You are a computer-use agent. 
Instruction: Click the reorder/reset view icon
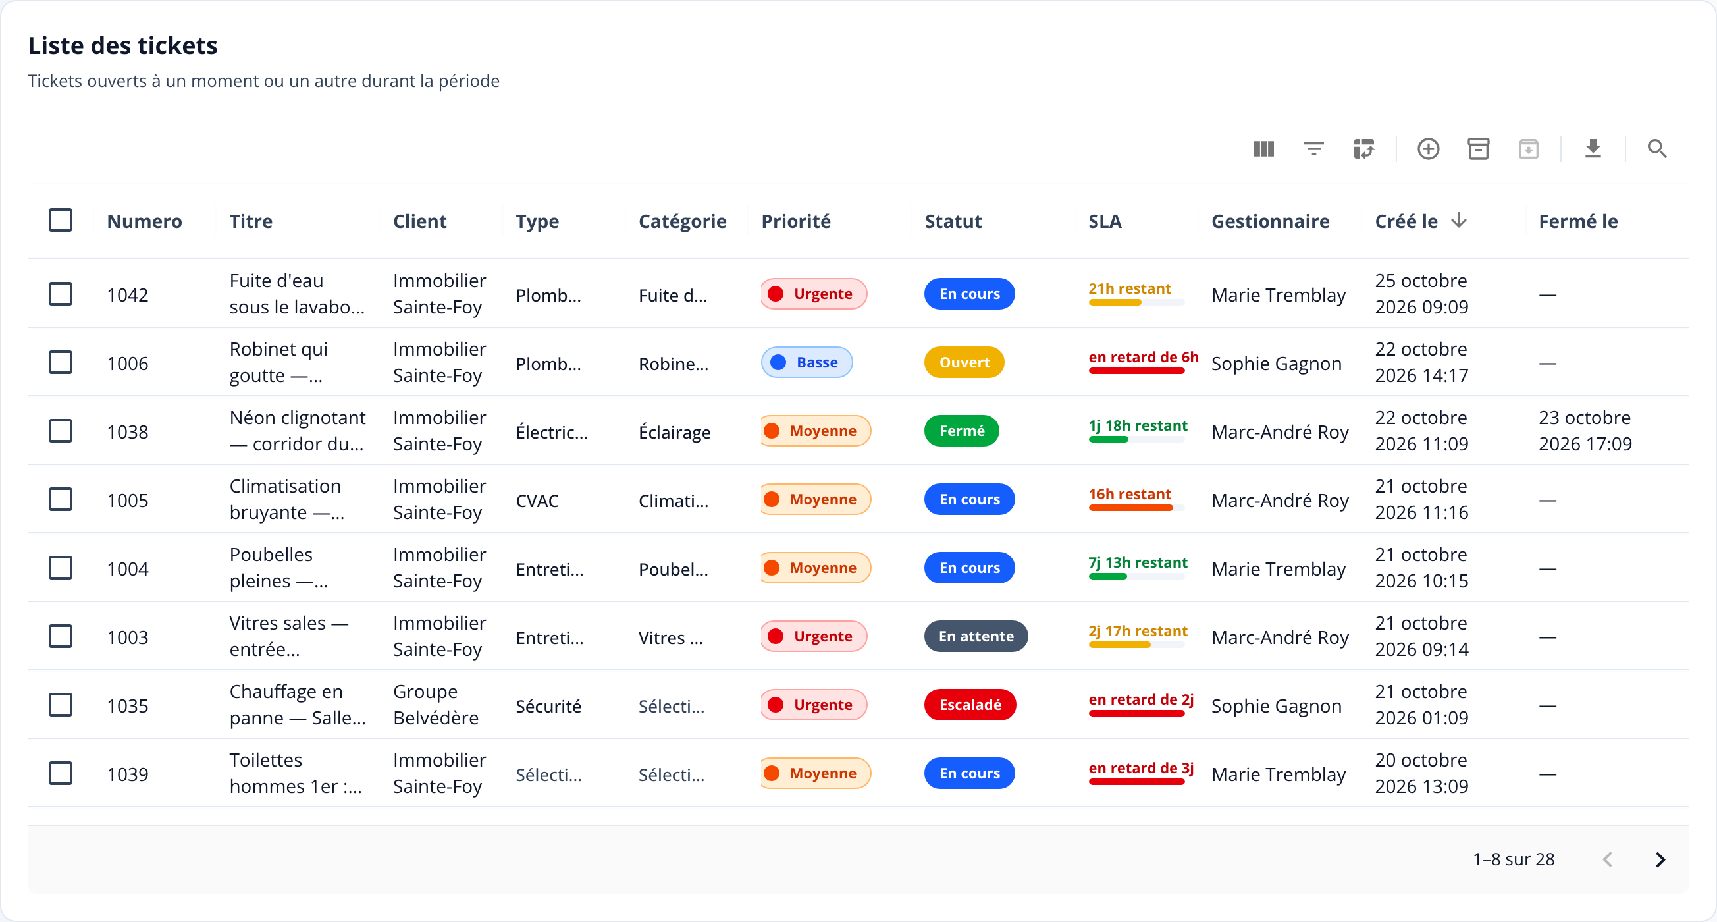click(1363, 149)
